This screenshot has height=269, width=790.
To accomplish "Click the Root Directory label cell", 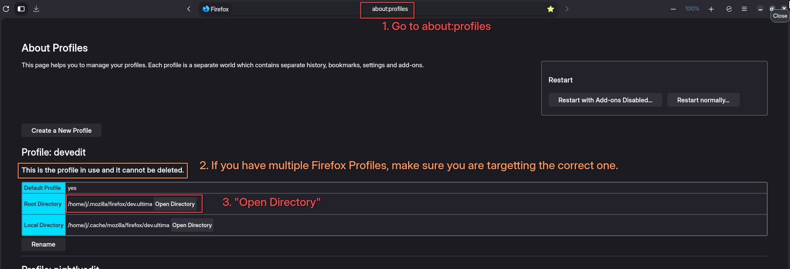I will pyautogui.click(x=44, y=204).
